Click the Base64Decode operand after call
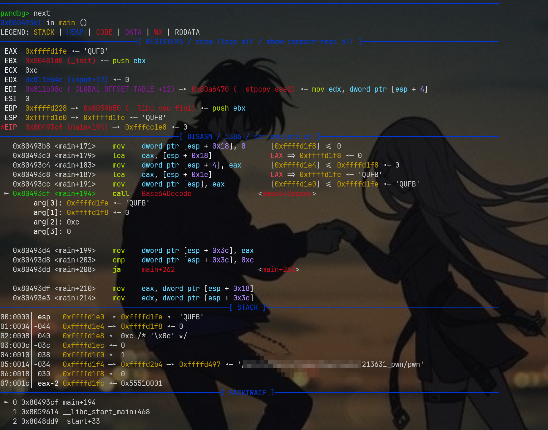Image resolution: width=548 pixels, height=430 pixels. (167, 194)
